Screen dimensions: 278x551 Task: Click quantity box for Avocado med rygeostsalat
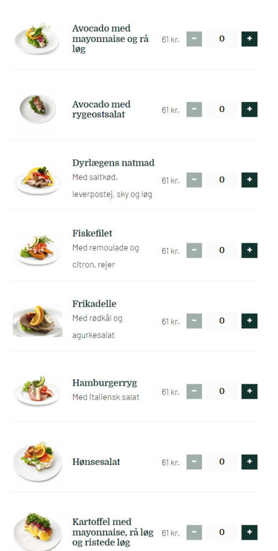[222, 109]
